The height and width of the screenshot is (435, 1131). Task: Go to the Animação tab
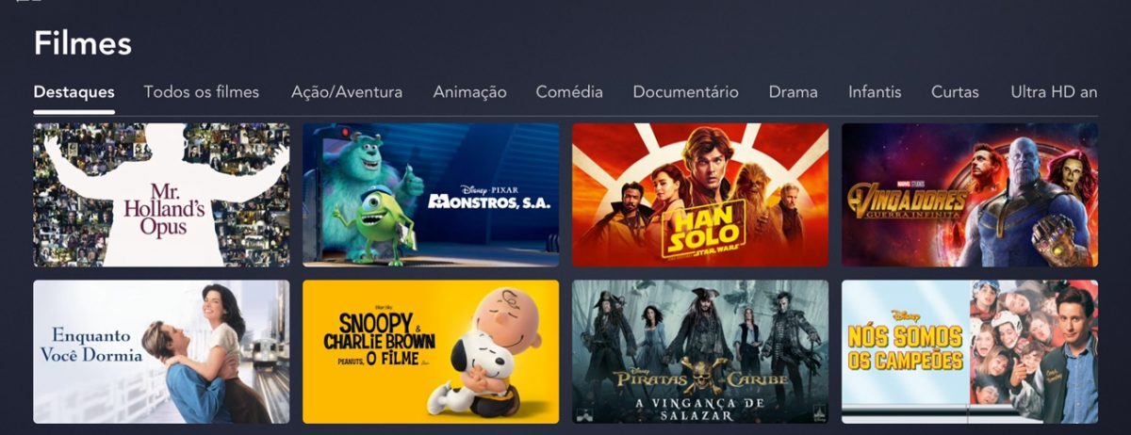pyautogui.click(x=469, y=92)
